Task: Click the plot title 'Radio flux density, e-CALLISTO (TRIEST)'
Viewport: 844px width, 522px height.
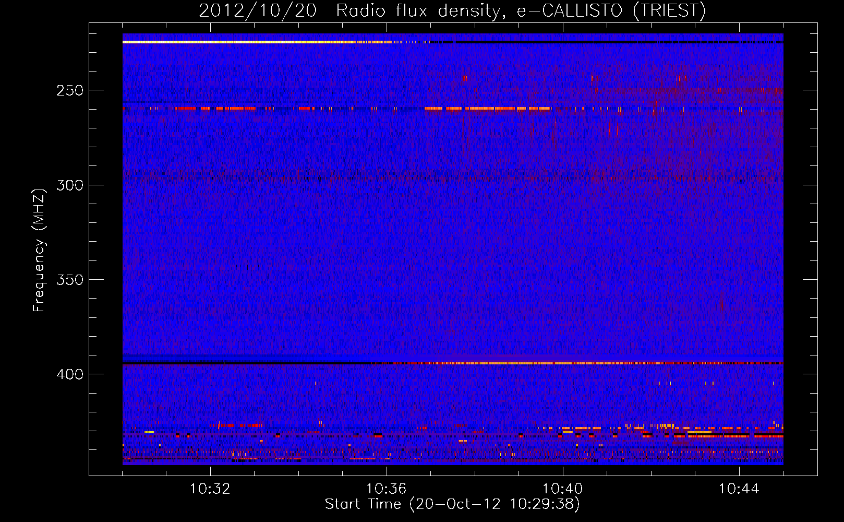Action: pos(521,11)
